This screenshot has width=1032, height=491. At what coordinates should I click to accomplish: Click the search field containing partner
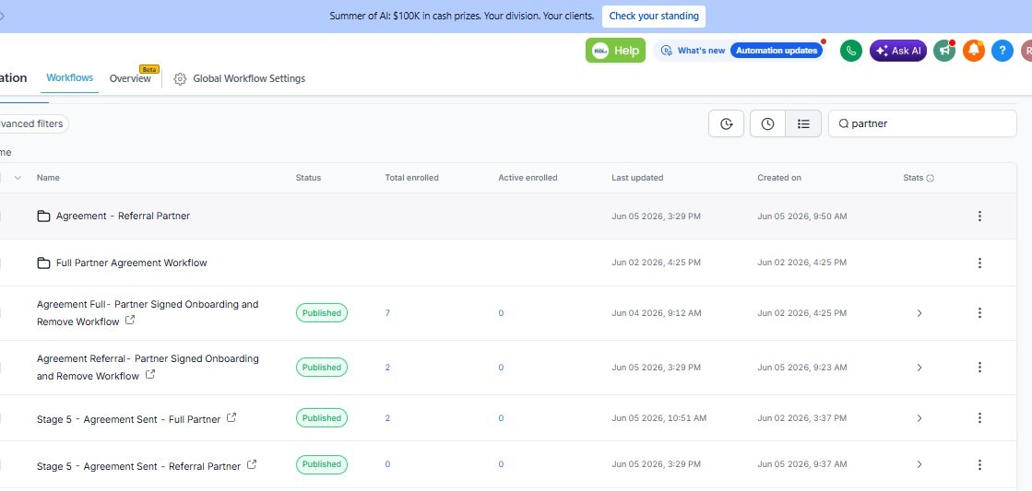922,123
